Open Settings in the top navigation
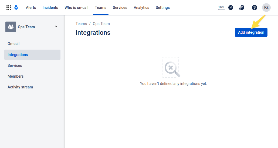 (162, 8)
